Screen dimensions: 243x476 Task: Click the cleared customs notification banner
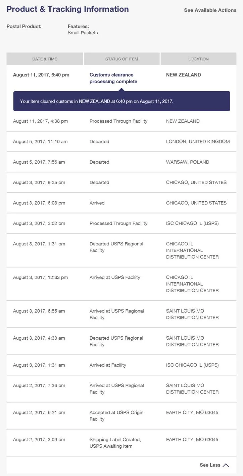pyautogui.click(x=121, y=101)
